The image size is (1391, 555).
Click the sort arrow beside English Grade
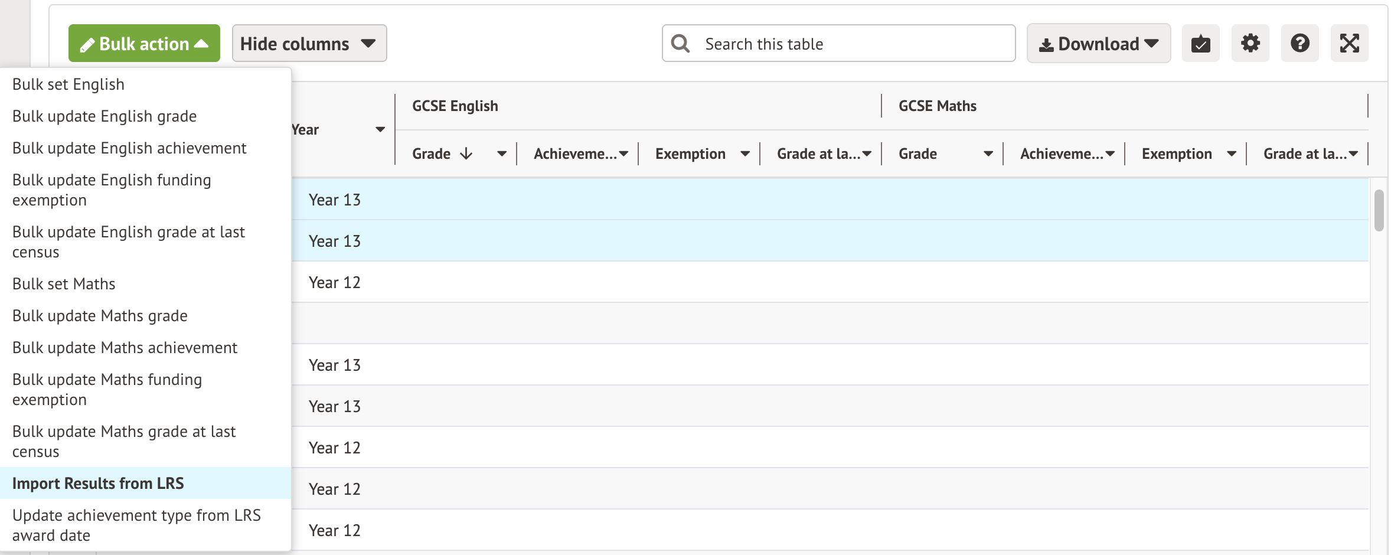466,154
